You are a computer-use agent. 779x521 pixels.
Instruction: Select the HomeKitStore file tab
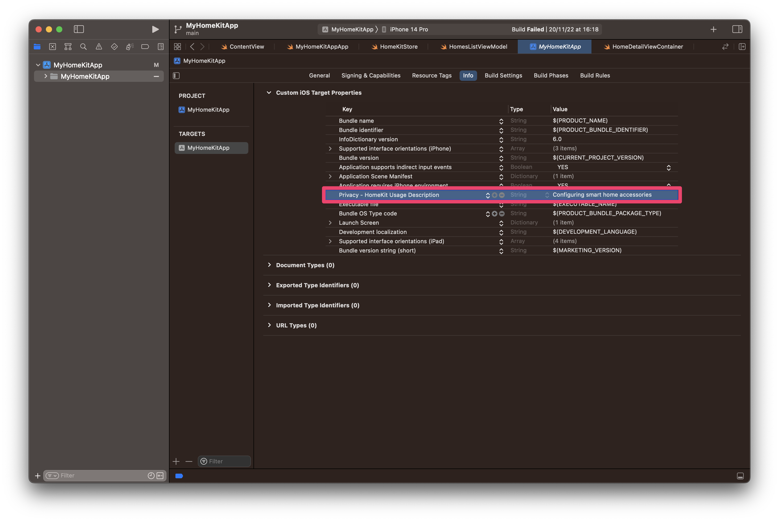point(399,47)
